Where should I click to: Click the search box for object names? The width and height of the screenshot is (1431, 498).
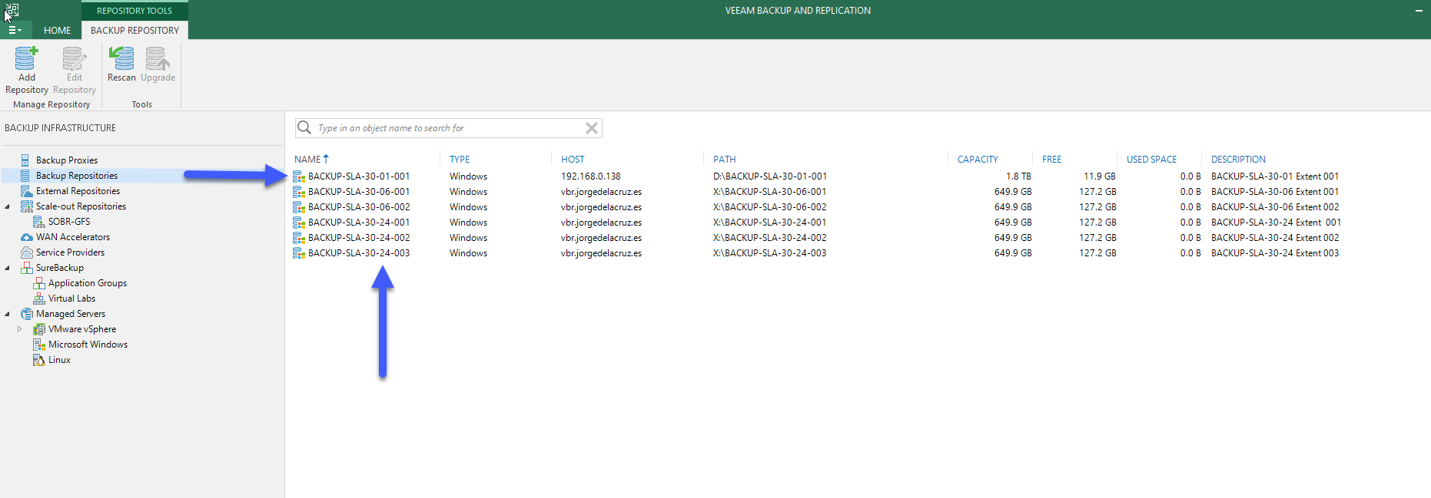point(449,128)
